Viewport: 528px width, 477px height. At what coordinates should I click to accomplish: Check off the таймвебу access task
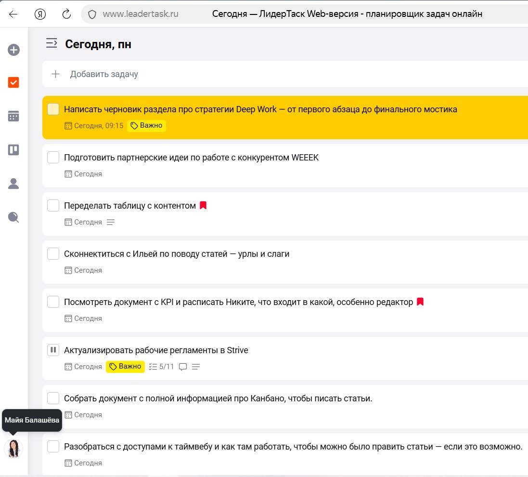coord(53,446)
